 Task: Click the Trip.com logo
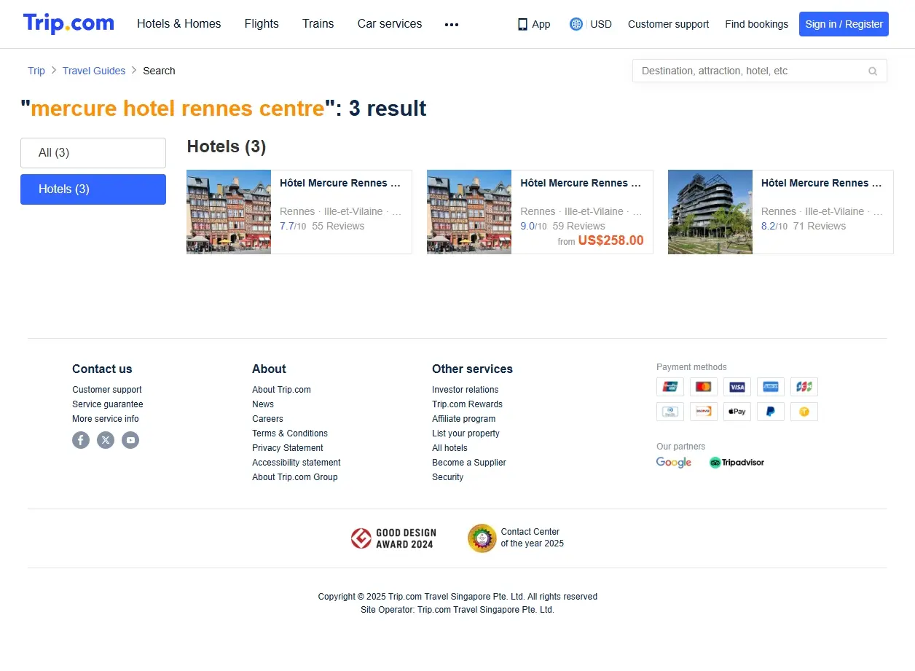68,23
